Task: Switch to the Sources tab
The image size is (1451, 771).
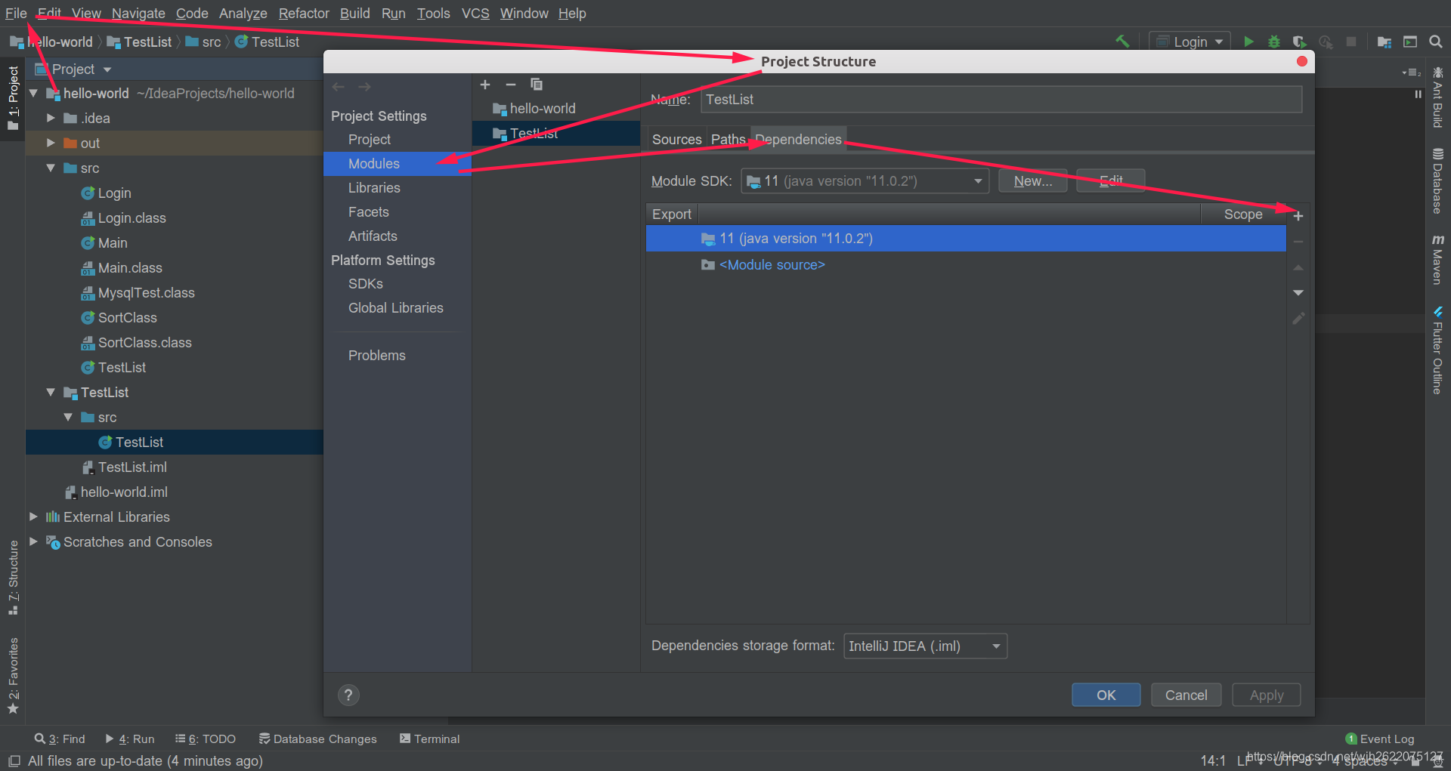Action: [676, 140]
